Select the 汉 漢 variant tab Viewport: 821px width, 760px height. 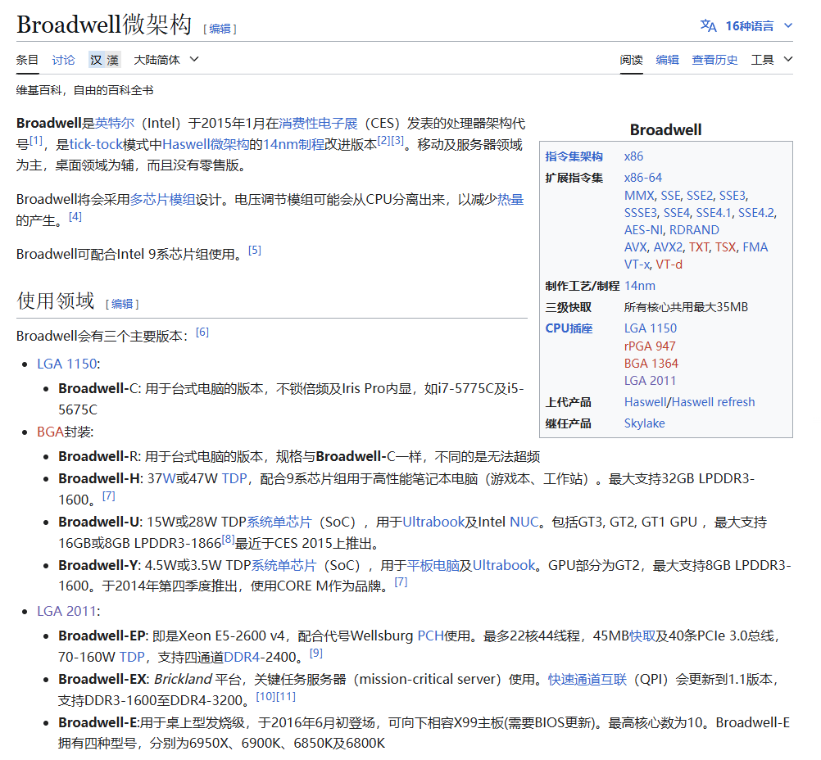tap(105, 60)
